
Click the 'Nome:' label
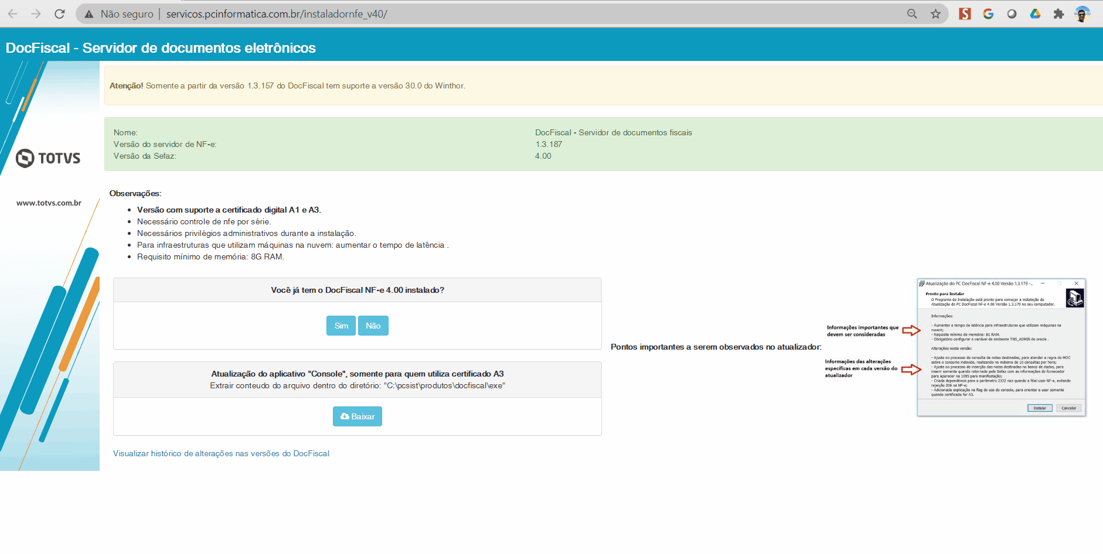click(125, 132)
